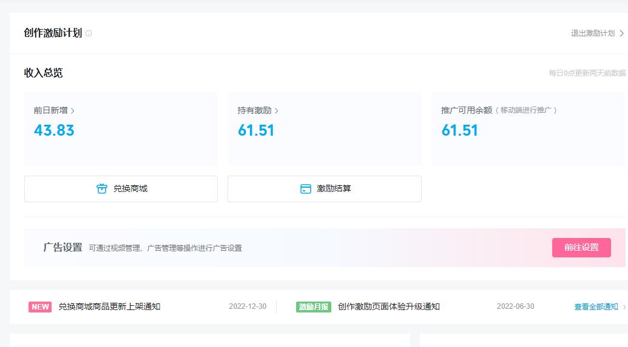628x347 pixels.
Task: Open 查看全部通知 link
Action: point(596,306)
